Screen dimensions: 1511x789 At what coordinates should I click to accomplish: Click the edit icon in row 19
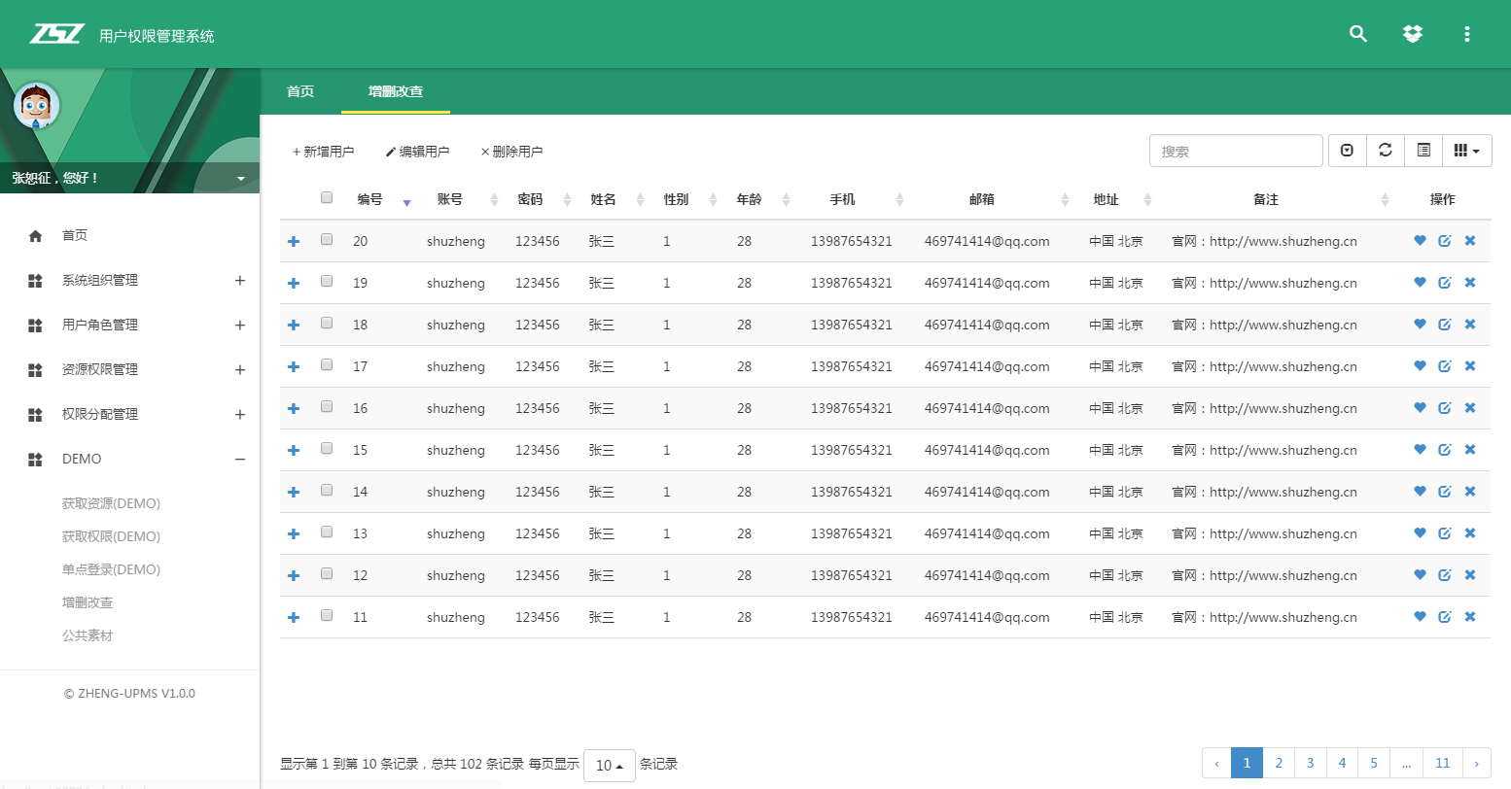(x=1445, y=282)
